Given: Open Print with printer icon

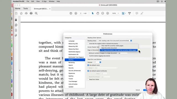Looking at the screenshot, I should point(31,13).
